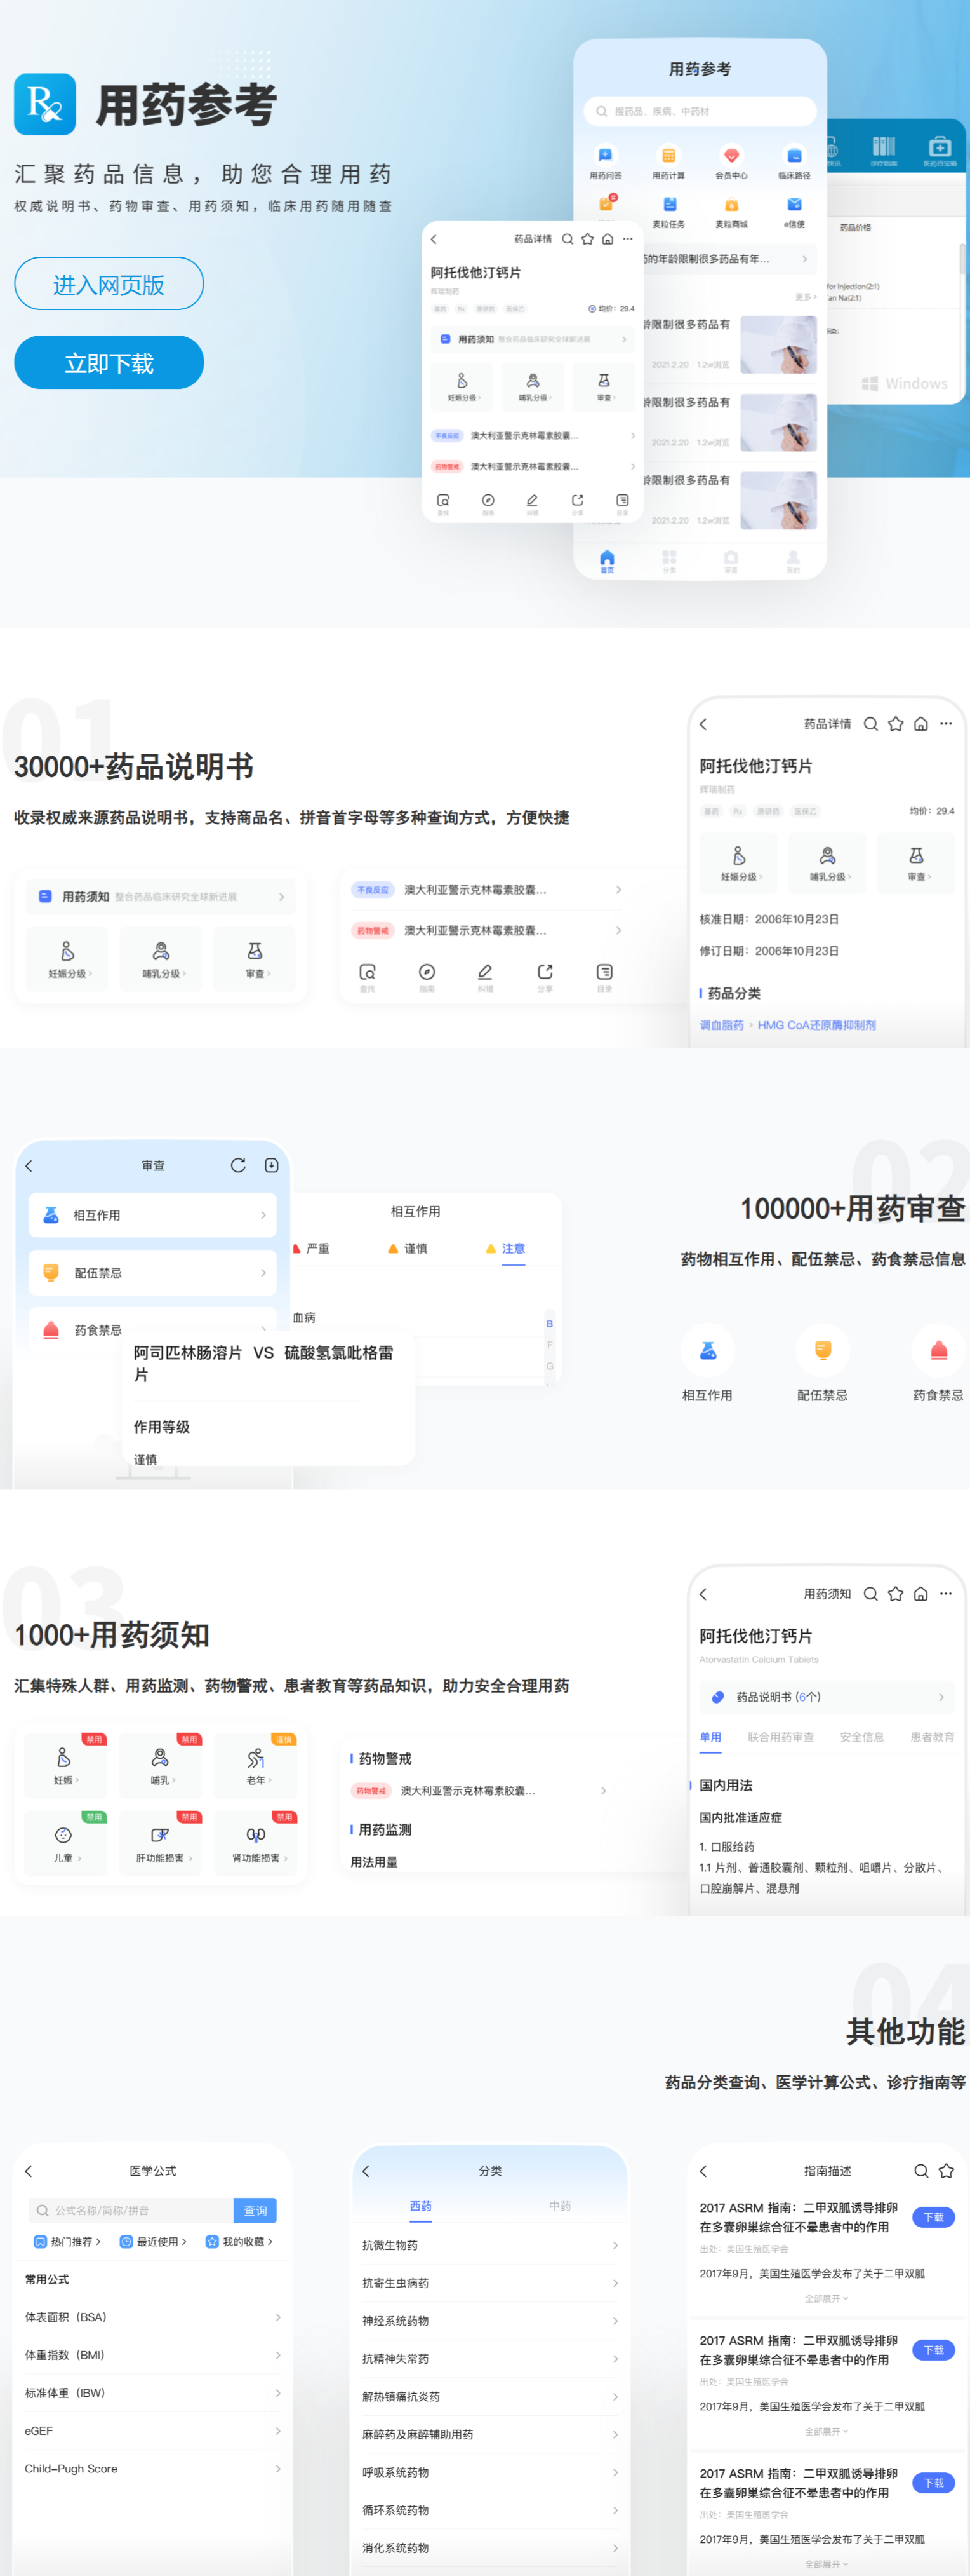Select the 安全信息 tab

pyautogui.click(x=862, y=1737)
